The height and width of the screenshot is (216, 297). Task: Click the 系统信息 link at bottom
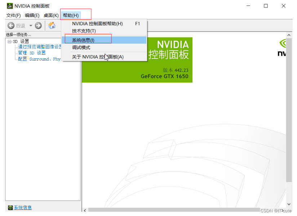pyautogui.click(x=23, y=208)
